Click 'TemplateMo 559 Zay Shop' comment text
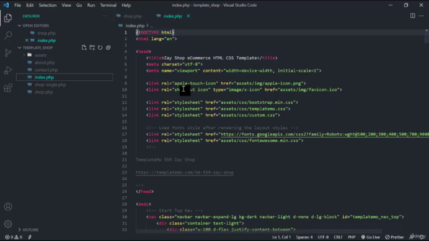This screenshot has height=241, width=429. tap(166, 159)
